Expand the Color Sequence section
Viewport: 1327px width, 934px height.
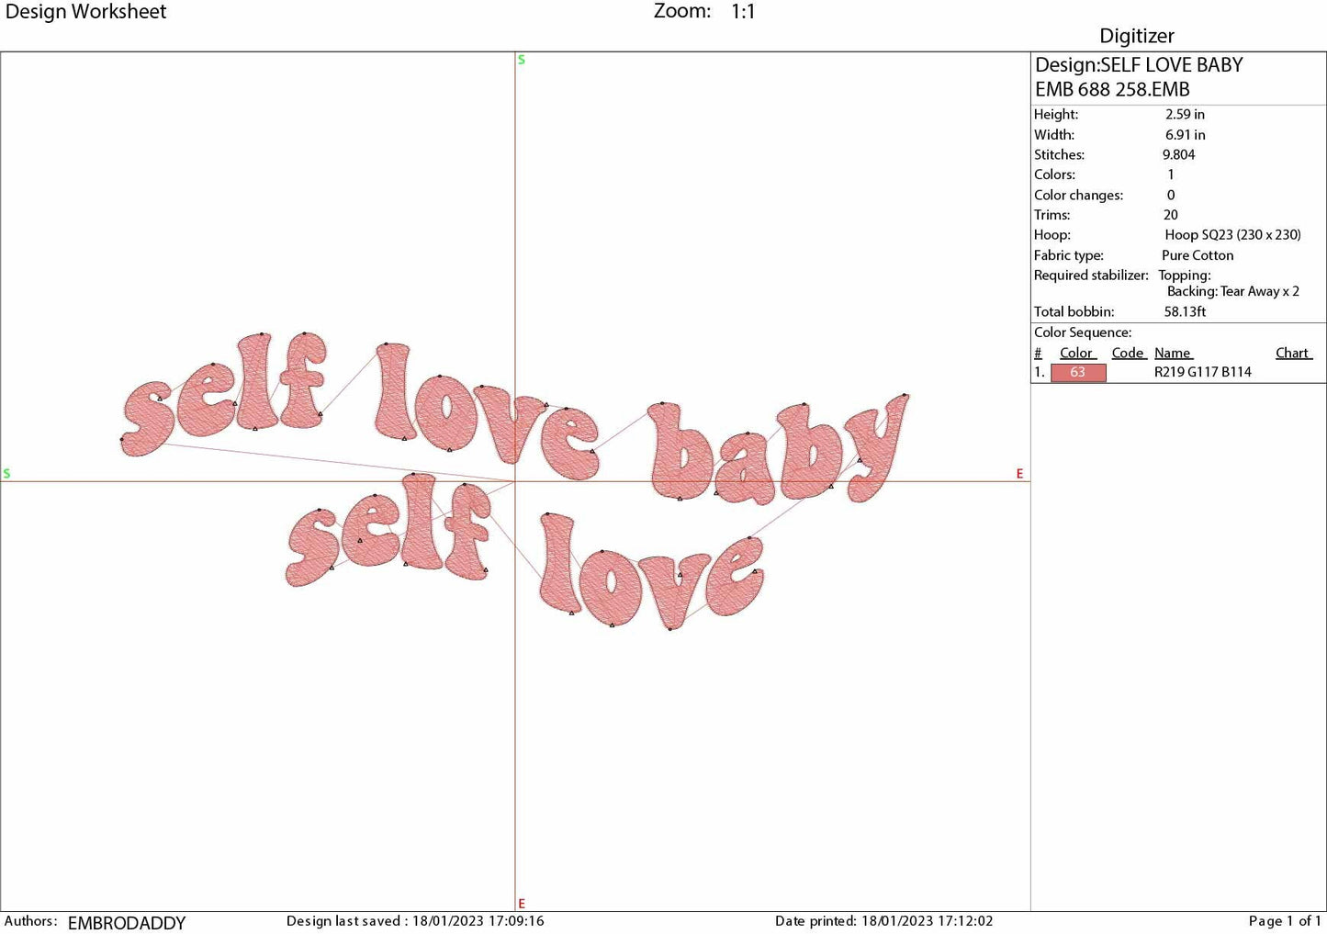[1082, 332]
